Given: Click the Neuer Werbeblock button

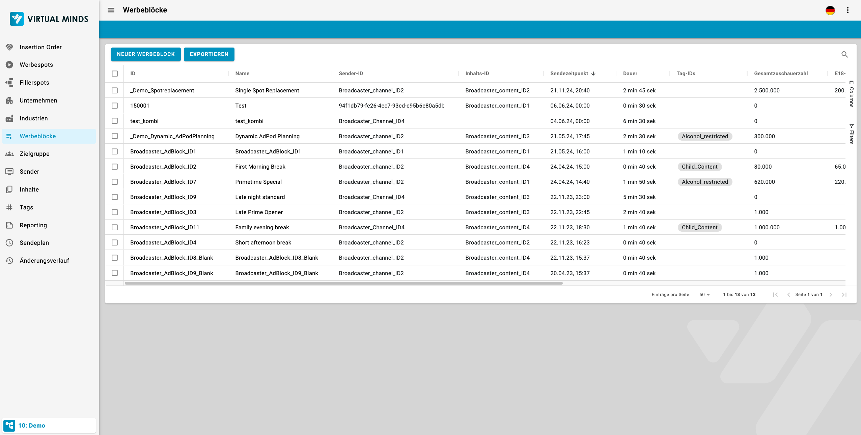Looking at the screenshot, I should 146,54.
